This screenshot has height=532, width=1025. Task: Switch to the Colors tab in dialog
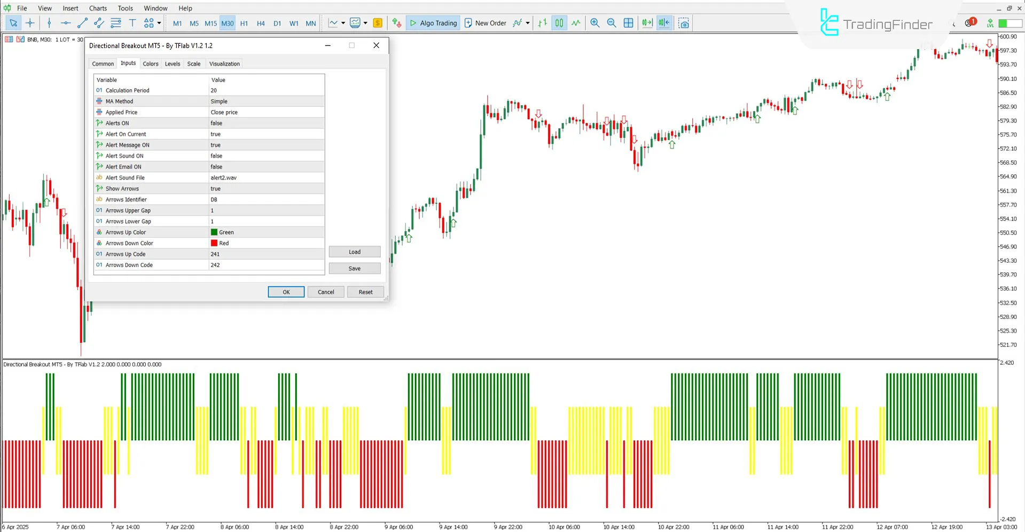click(150, 64)
